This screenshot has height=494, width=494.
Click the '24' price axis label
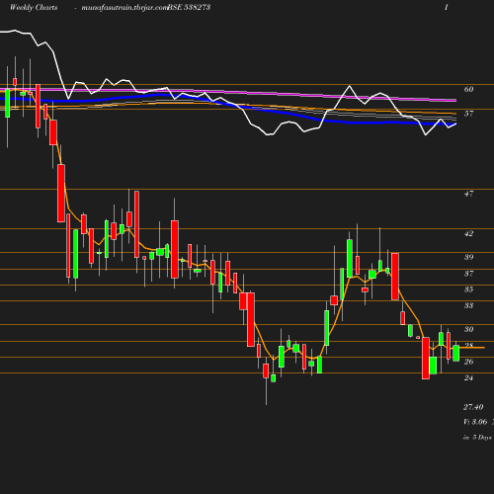(x=468, y=377)
